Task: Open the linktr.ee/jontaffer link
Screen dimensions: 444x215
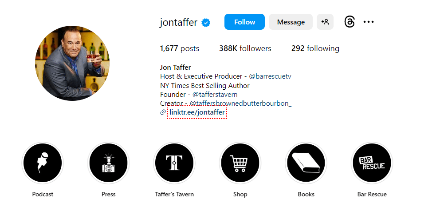Action: 197,112
